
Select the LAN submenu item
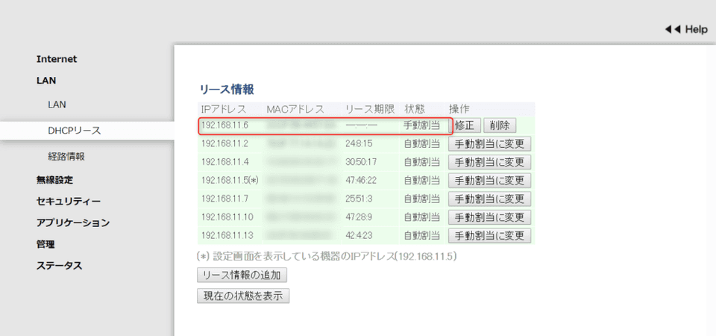[x=57, y=105]
